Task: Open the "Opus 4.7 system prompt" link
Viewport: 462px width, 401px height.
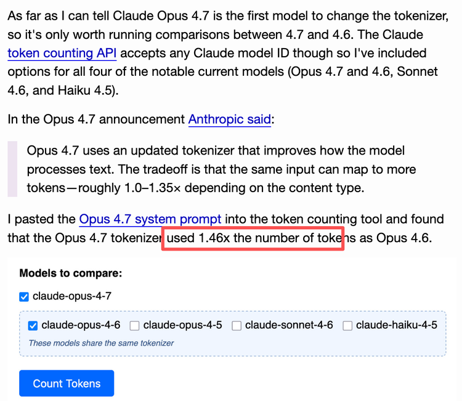Action: 150,219
